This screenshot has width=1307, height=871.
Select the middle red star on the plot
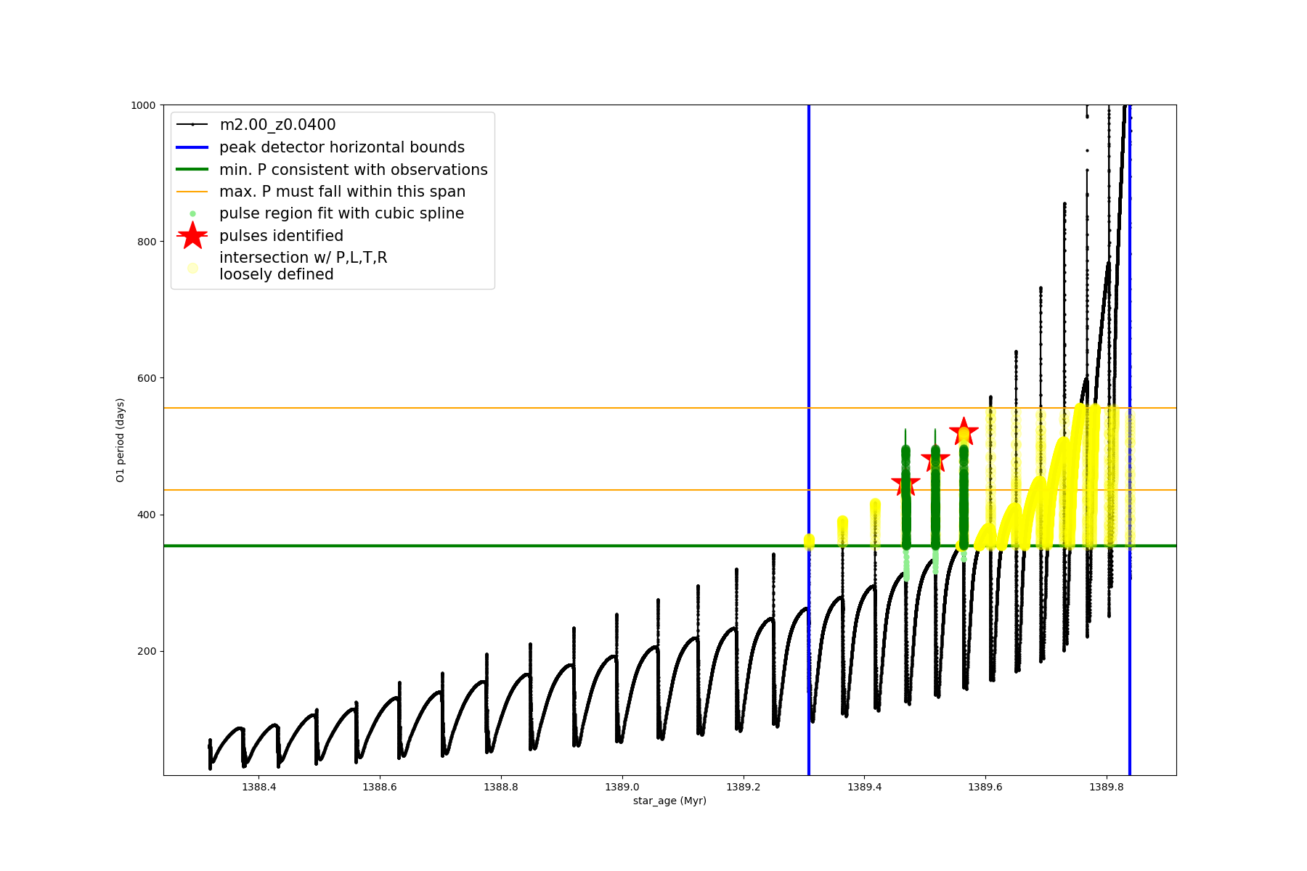(935, 459)
